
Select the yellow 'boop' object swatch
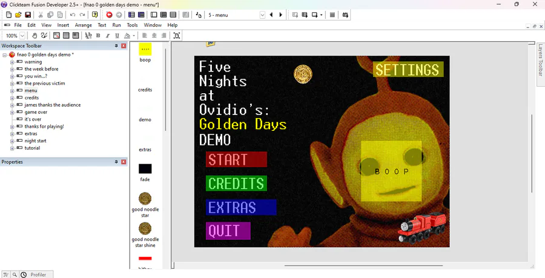coord(145,49)
